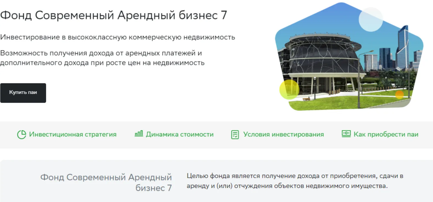The image size is (433, 202).
Task: Click the Купить паи button
Action: [23, 93]
